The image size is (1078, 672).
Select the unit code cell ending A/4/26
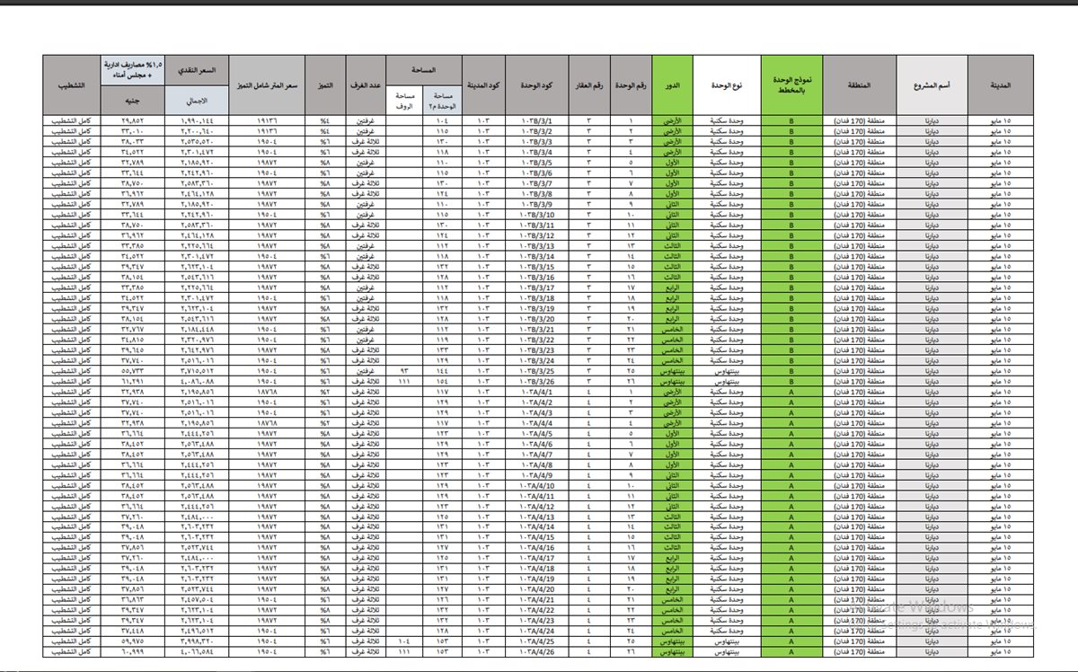point(536,650)
